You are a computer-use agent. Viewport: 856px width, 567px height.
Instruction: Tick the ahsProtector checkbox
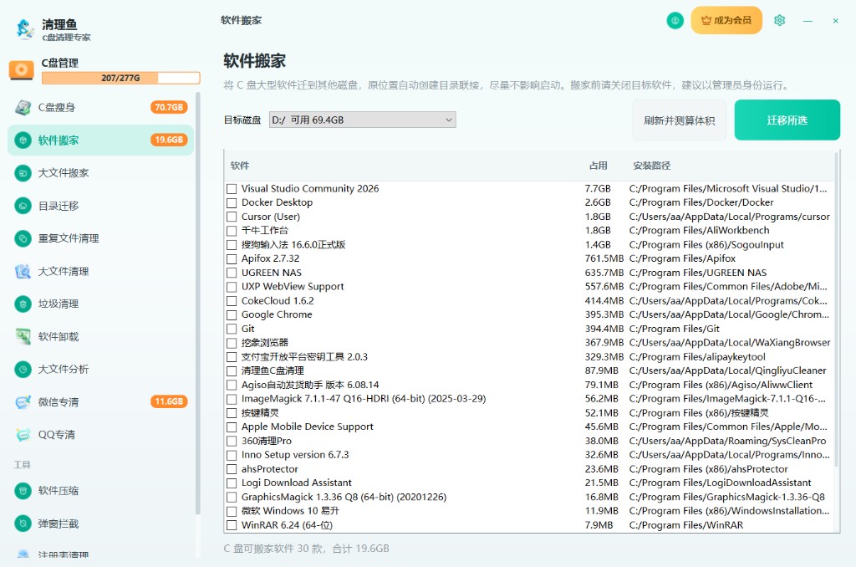[232, 469]
